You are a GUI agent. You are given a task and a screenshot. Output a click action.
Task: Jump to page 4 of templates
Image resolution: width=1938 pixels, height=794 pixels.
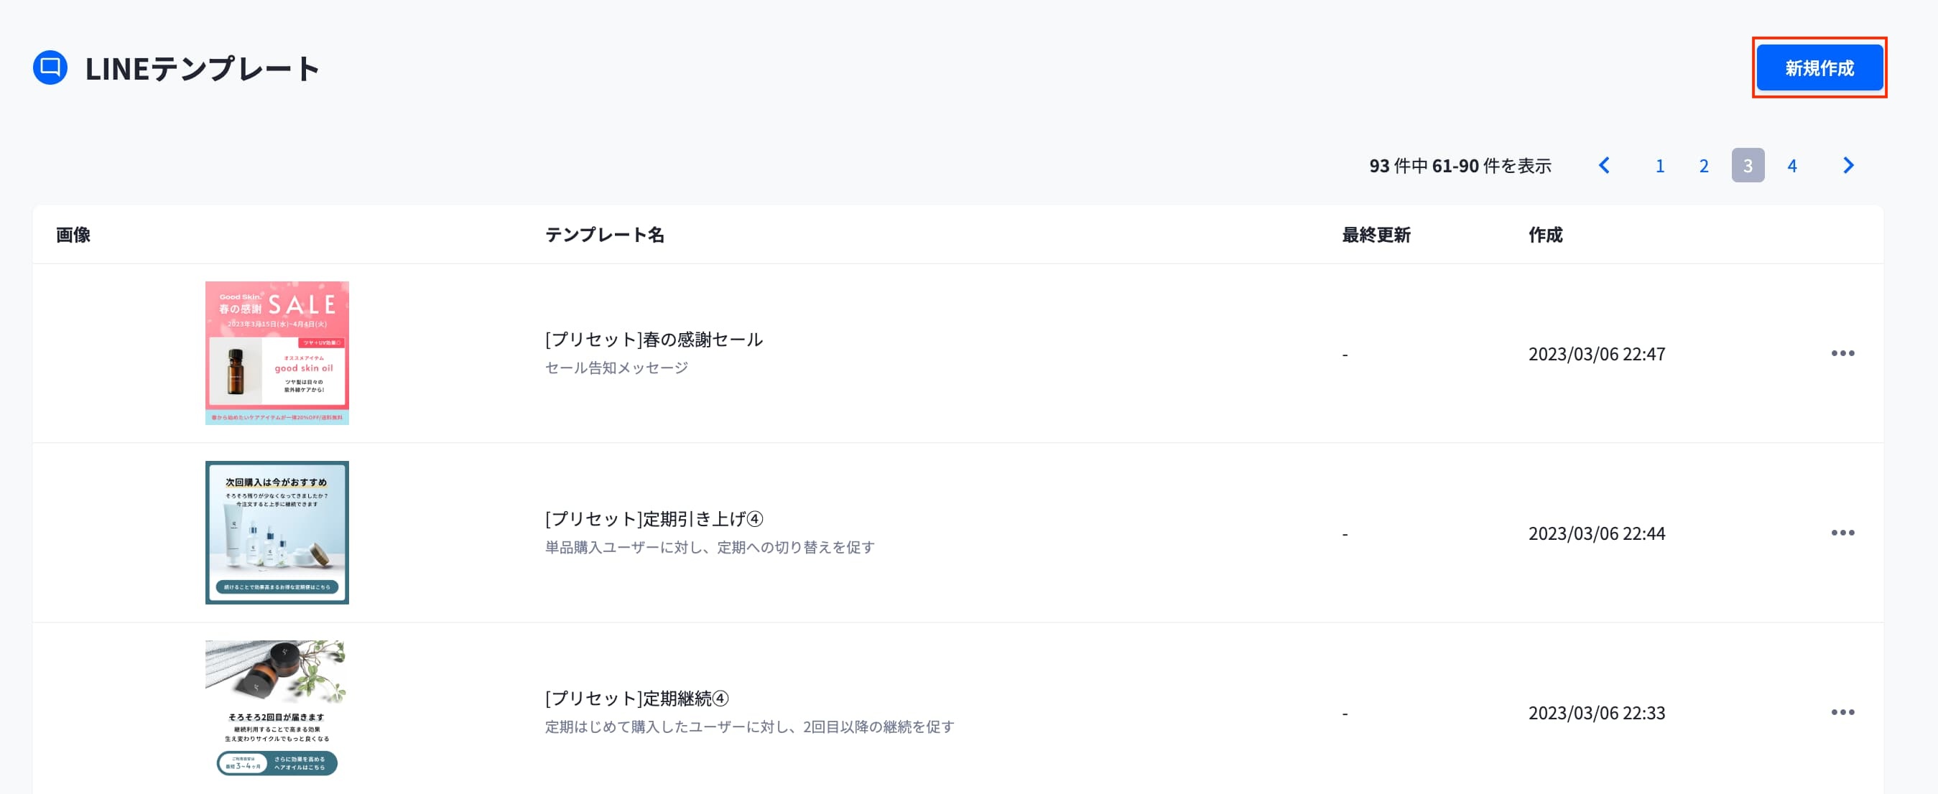[1791, 165]
